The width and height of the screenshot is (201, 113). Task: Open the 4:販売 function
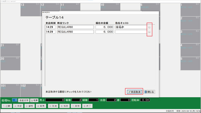tap(41, 106)
